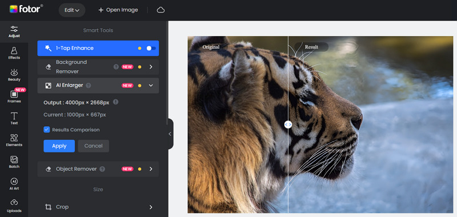Image resolution: width=457 pixels, height=217 pixels.
Task: Click the cloud storage icon
Action: tap(161, 10)
